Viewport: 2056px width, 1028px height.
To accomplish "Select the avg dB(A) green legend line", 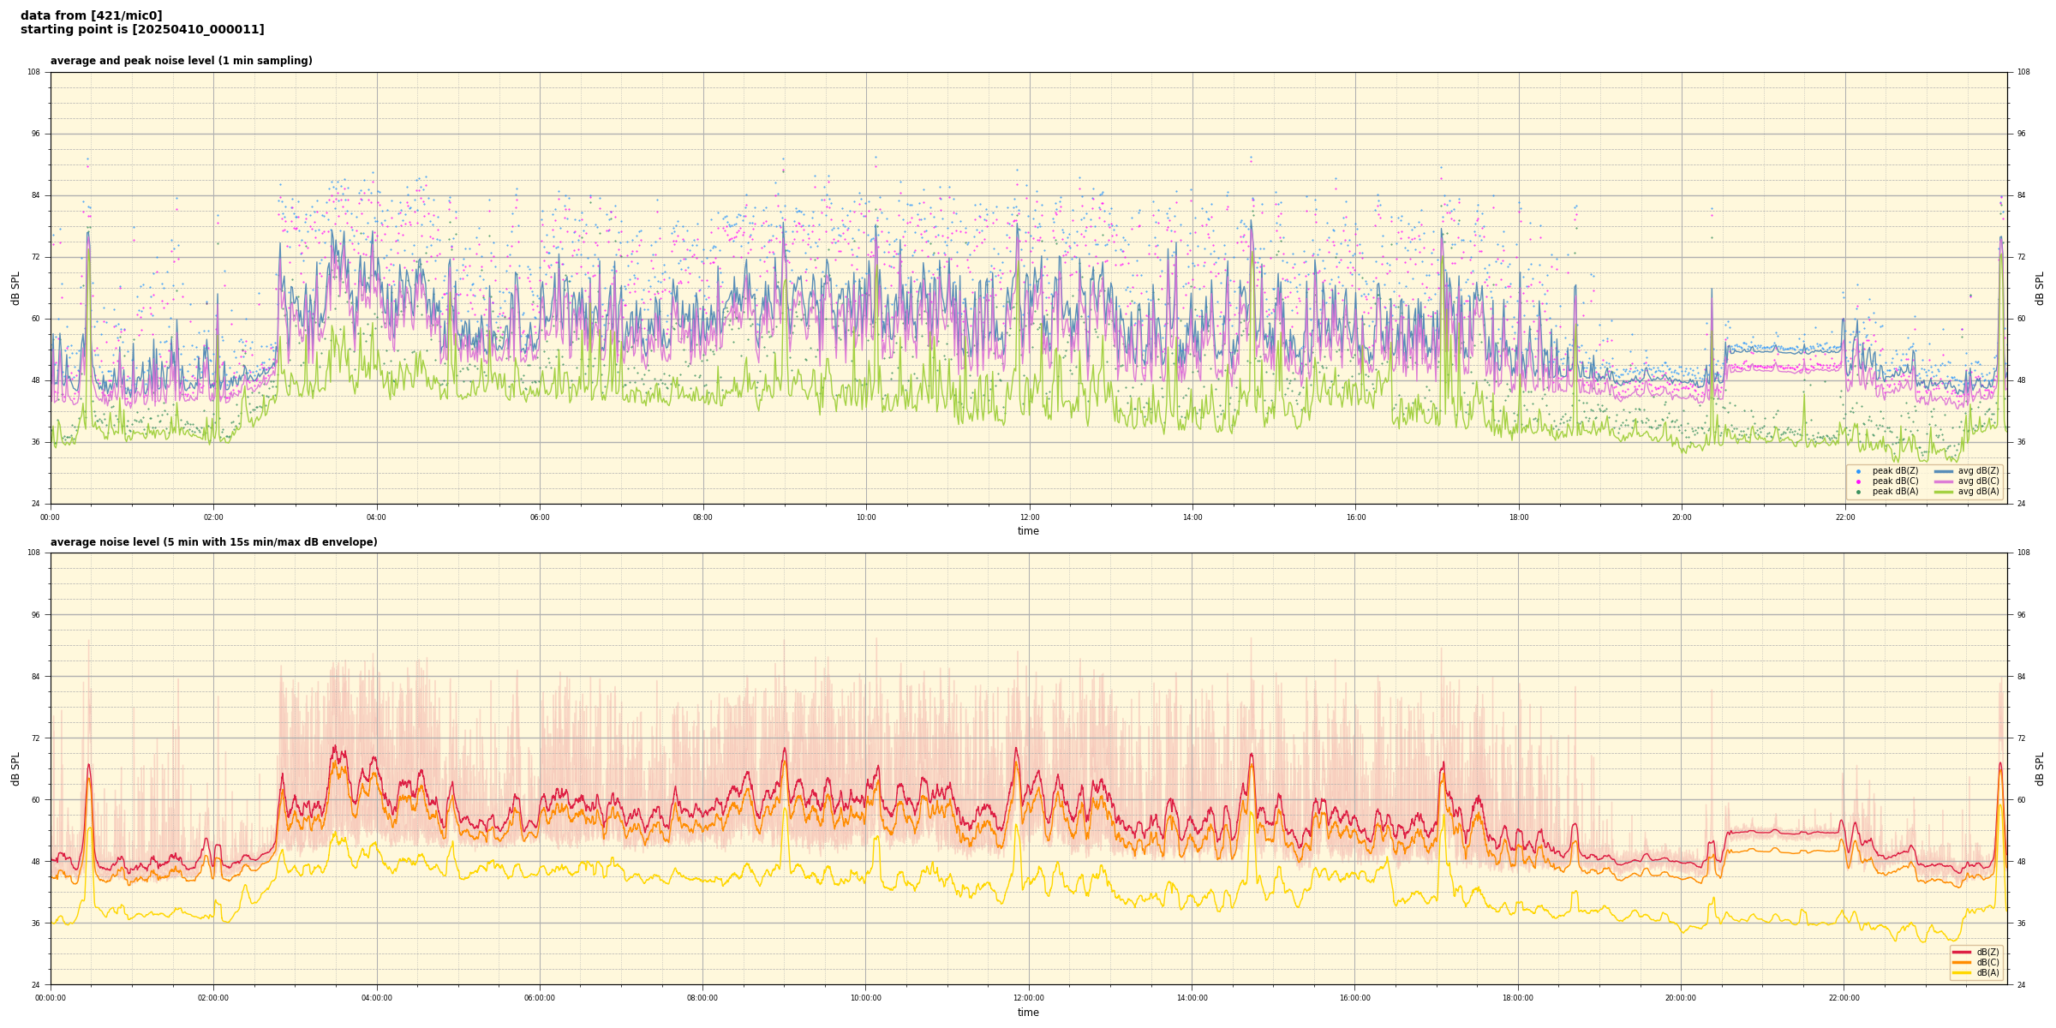I will pyautogui.click(x=1943, y=492).
